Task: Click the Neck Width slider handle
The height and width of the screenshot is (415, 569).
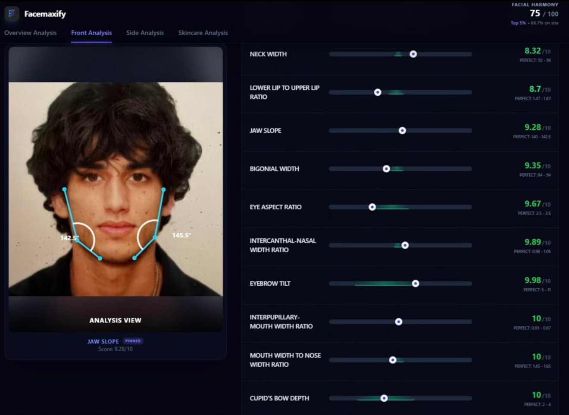Action: [413, 54]
